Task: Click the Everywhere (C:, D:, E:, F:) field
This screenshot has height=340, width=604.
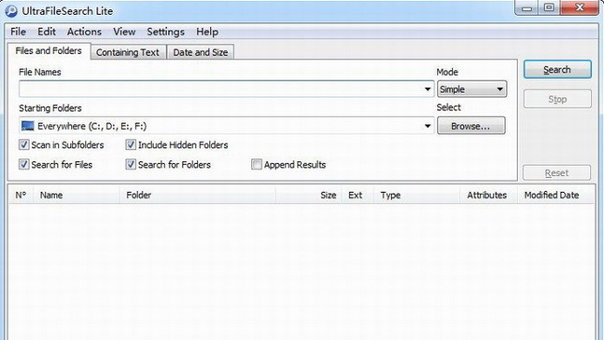Action: (x=227, y=126)
